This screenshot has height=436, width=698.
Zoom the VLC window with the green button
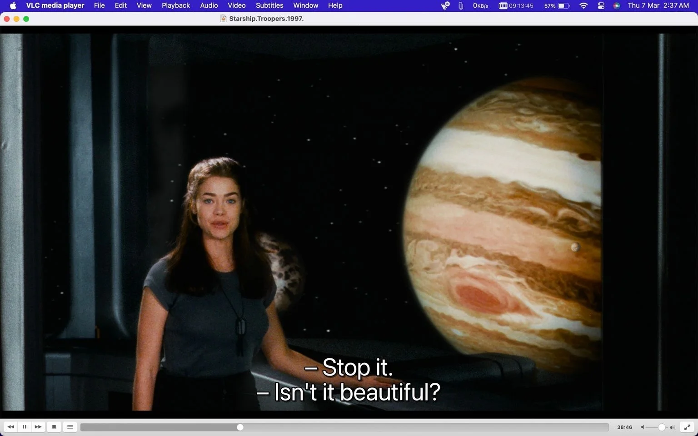(26, 19)
